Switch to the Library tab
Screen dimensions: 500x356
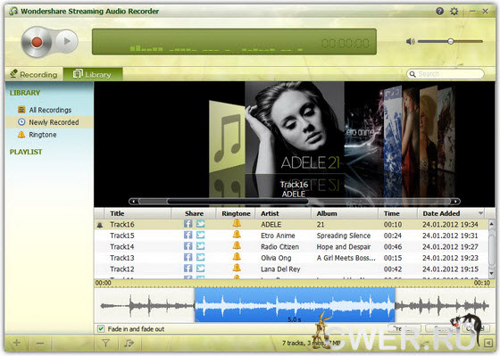pyautogui.click(x=93, y=74)
